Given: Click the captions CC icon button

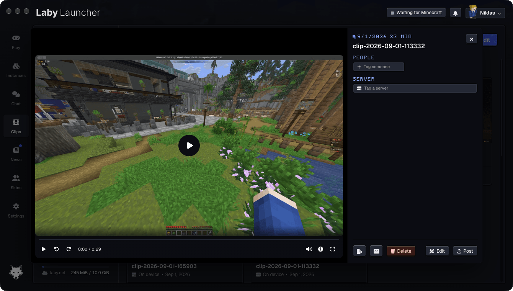Looking at the screenshot, I should point(376,251).
